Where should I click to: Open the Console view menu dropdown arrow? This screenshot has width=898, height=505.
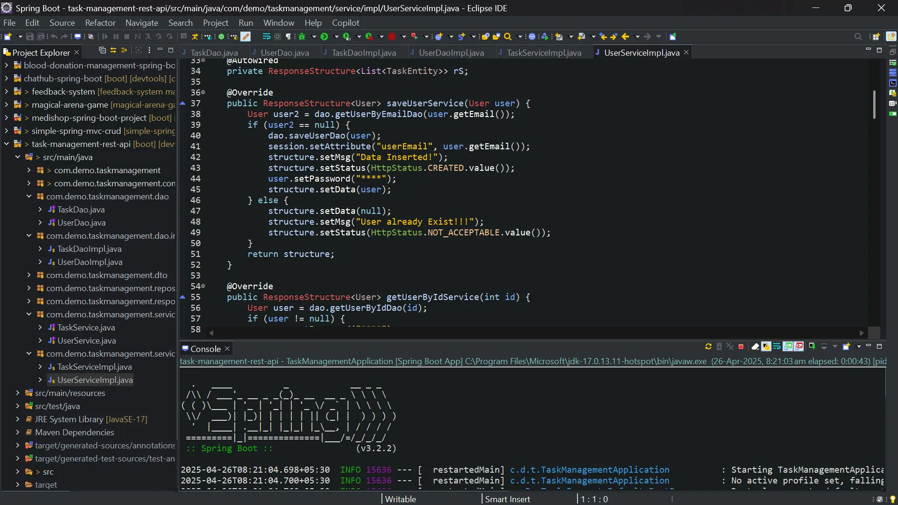click(858, 347)
